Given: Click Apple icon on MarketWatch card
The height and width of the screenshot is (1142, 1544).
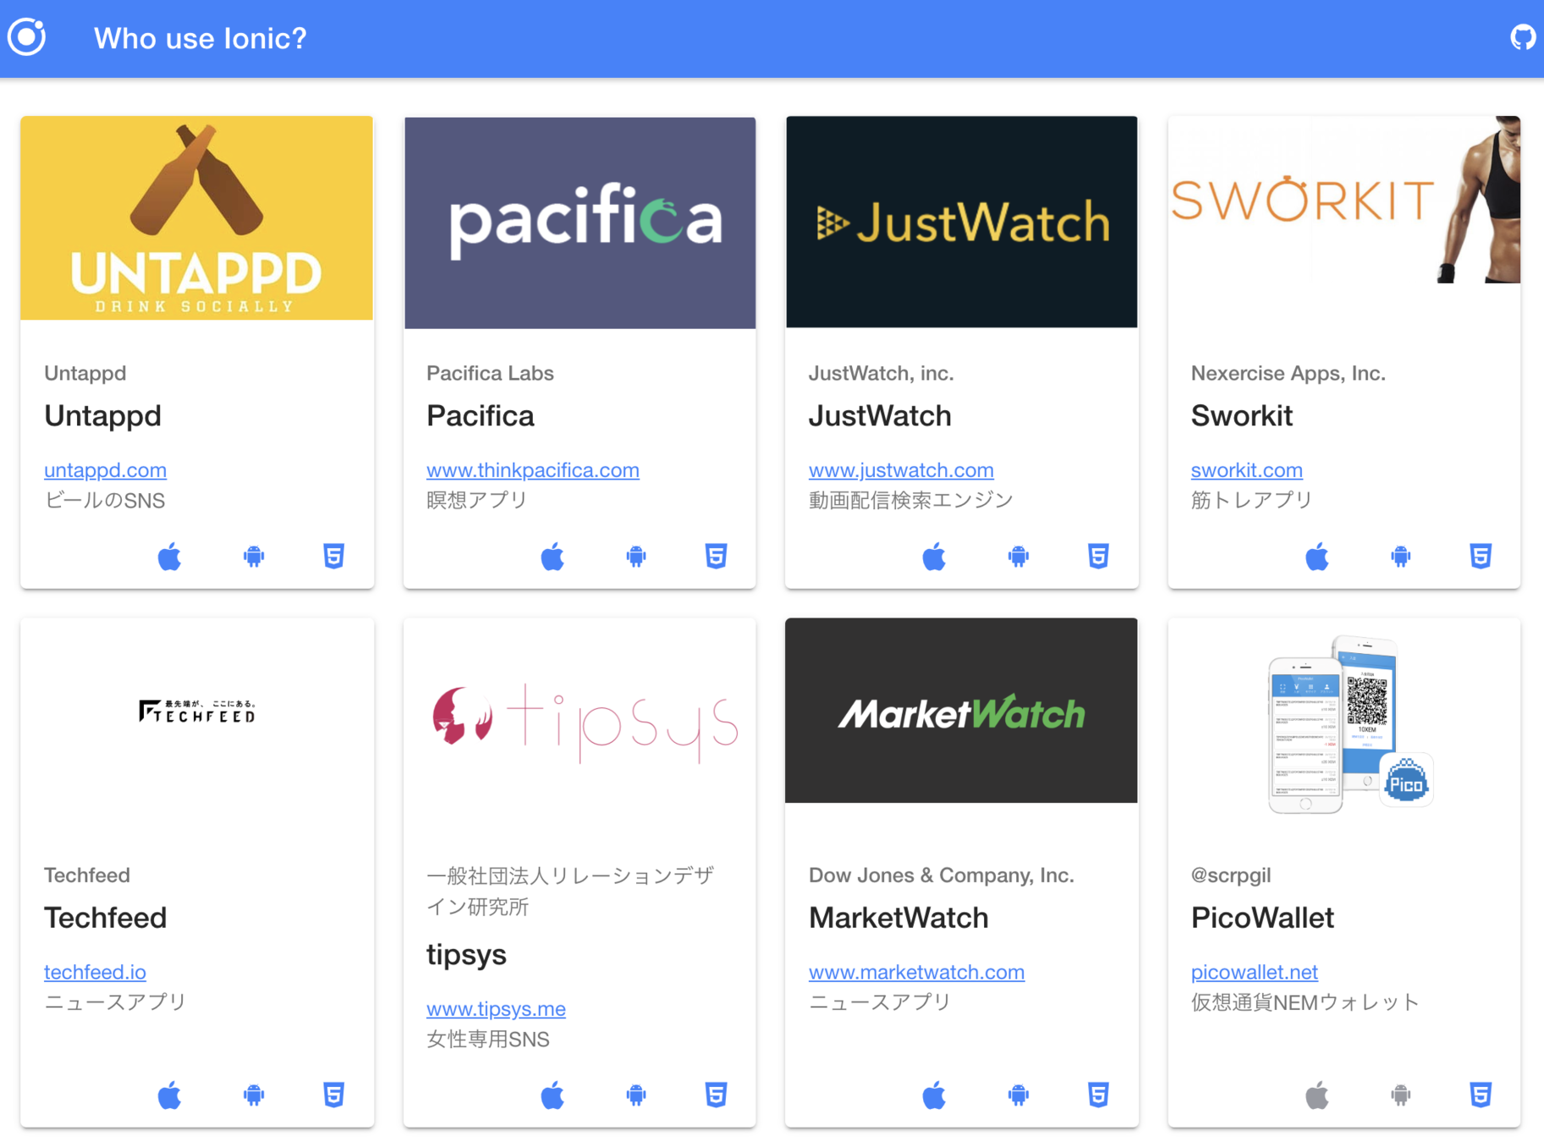Looking at the screenshot, I should pos(934,1095).
